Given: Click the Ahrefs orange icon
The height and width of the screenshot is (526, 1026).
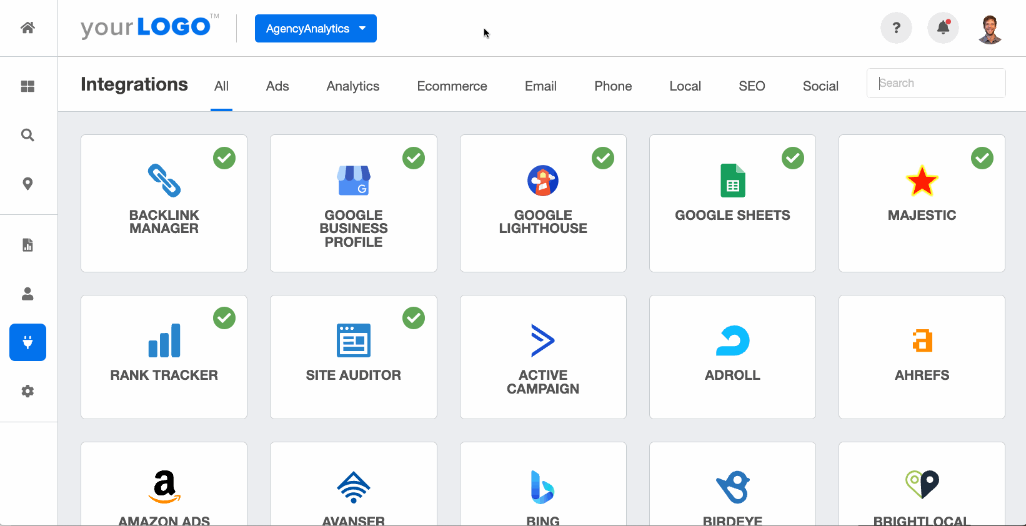Looking at the screenshot, I should (922, 340).
